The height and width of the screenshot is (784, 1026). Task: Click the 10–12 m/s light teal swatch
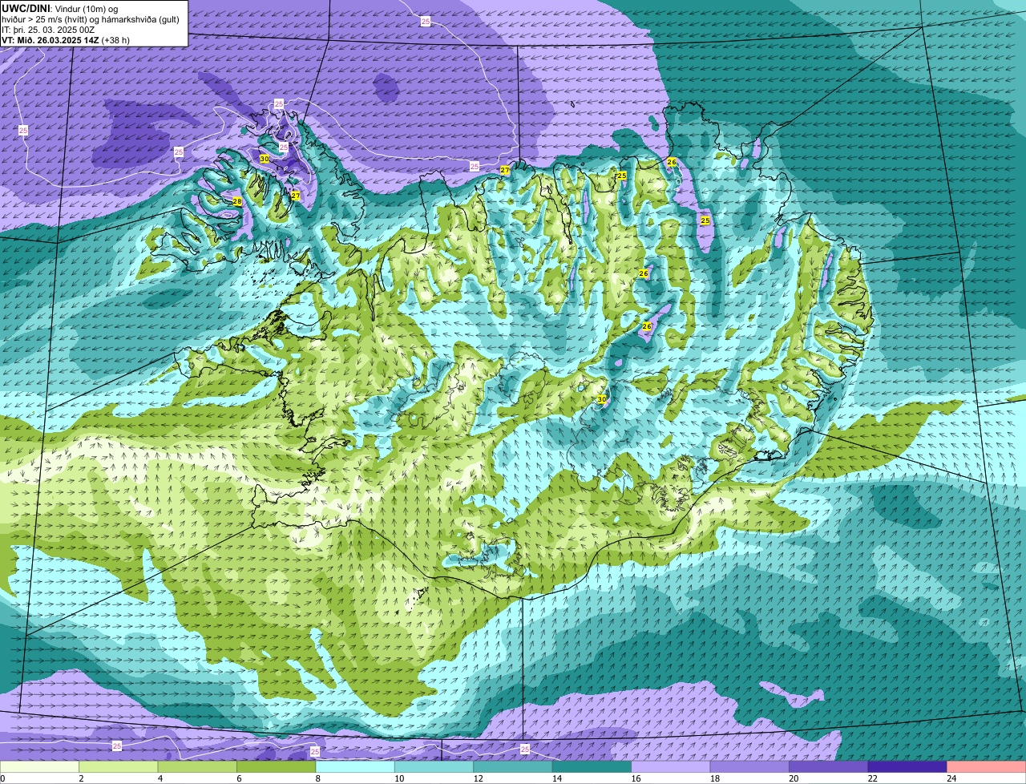434,767
